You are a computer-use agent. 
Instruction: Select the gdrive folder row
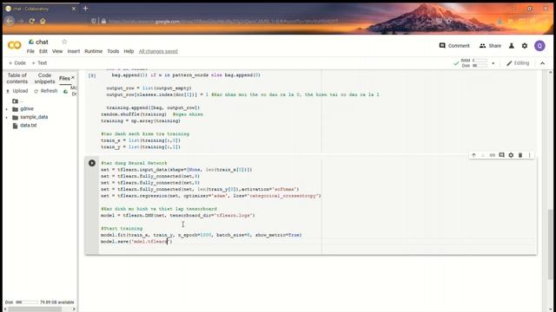tap(27, 109)
